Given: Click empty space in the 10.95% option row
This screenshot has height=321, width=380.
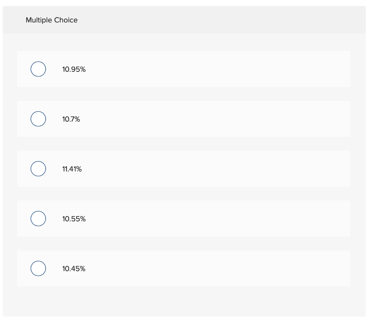Looking at the screenshot, I should (x=223, y=69).
